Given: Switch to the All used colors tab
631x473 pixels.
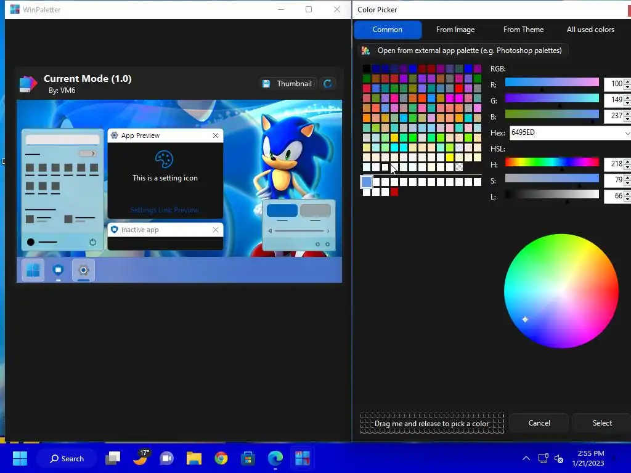Looking at the screenshot, I should tap(590, 30).
